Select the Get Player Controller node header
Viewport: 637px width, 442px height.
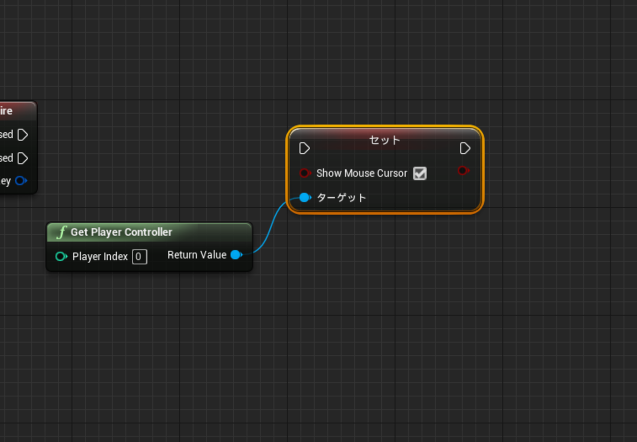coord(149,232)
